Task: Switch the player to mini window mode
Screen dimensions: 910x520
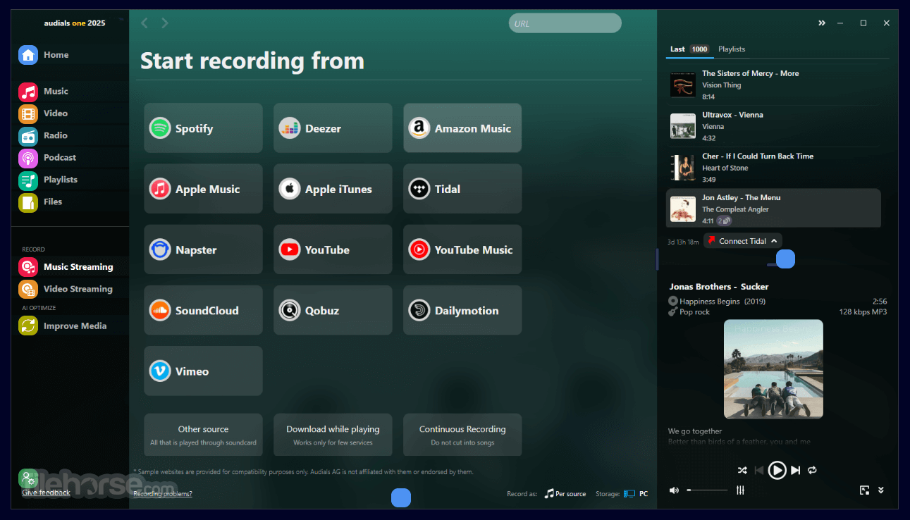Action: [x=864, y=490]
